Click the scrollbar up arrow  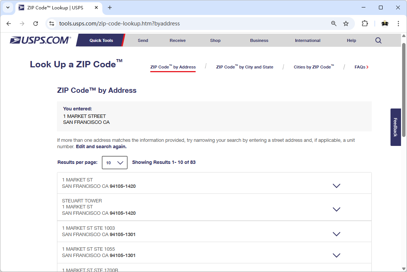404,36
